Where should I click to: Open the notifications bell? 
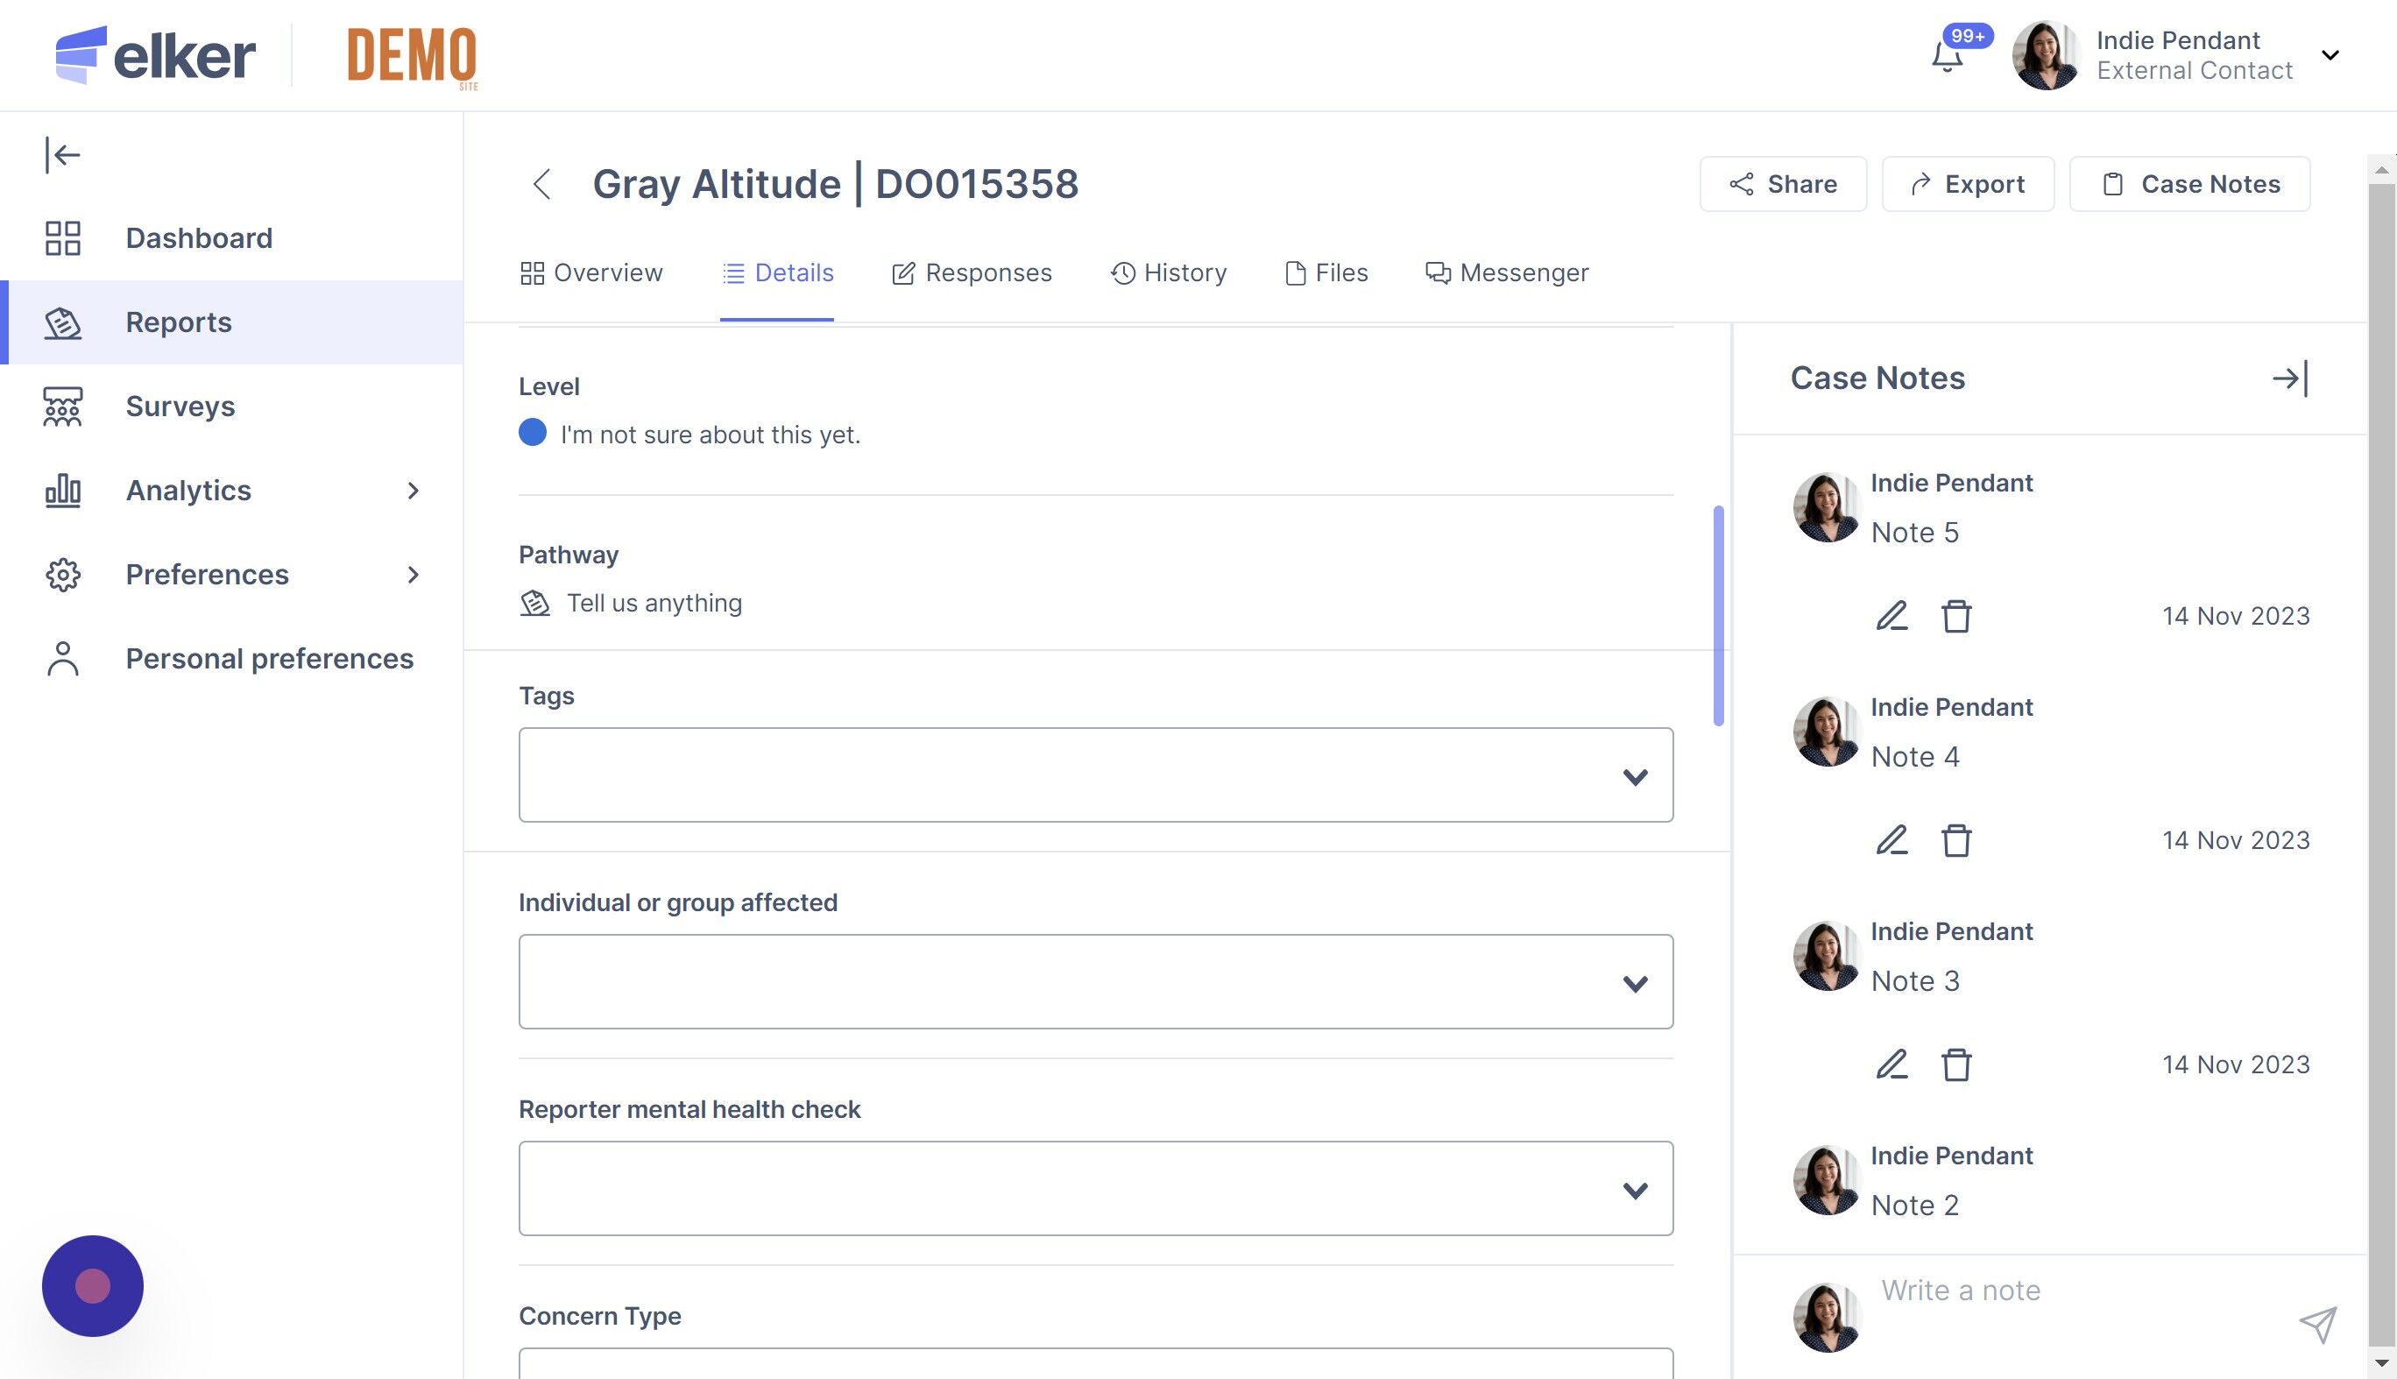(x=1946, y=57)
